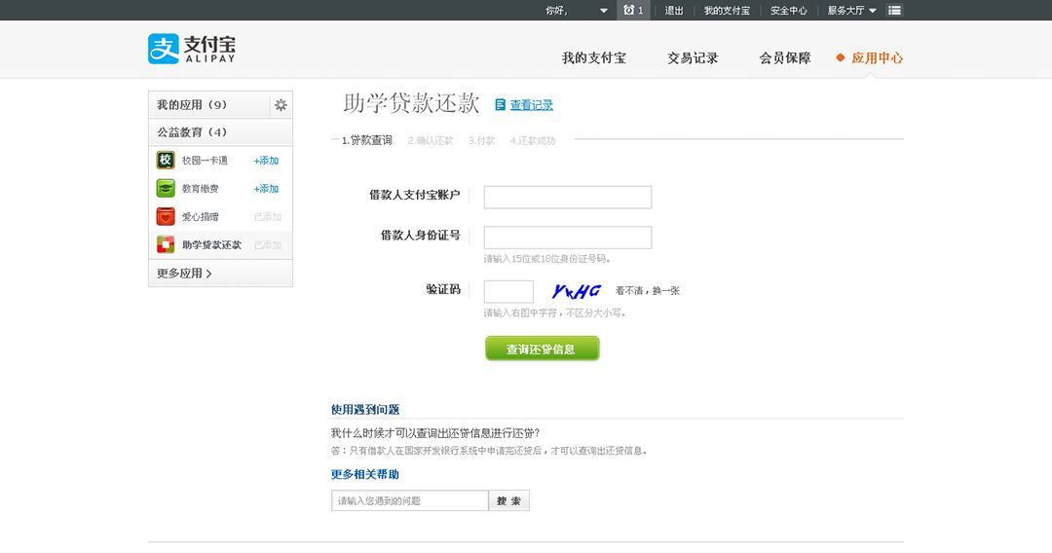Click the Alipay logo in the header
This screenshot has height=553, width=1052.
(x=192, y=49)
